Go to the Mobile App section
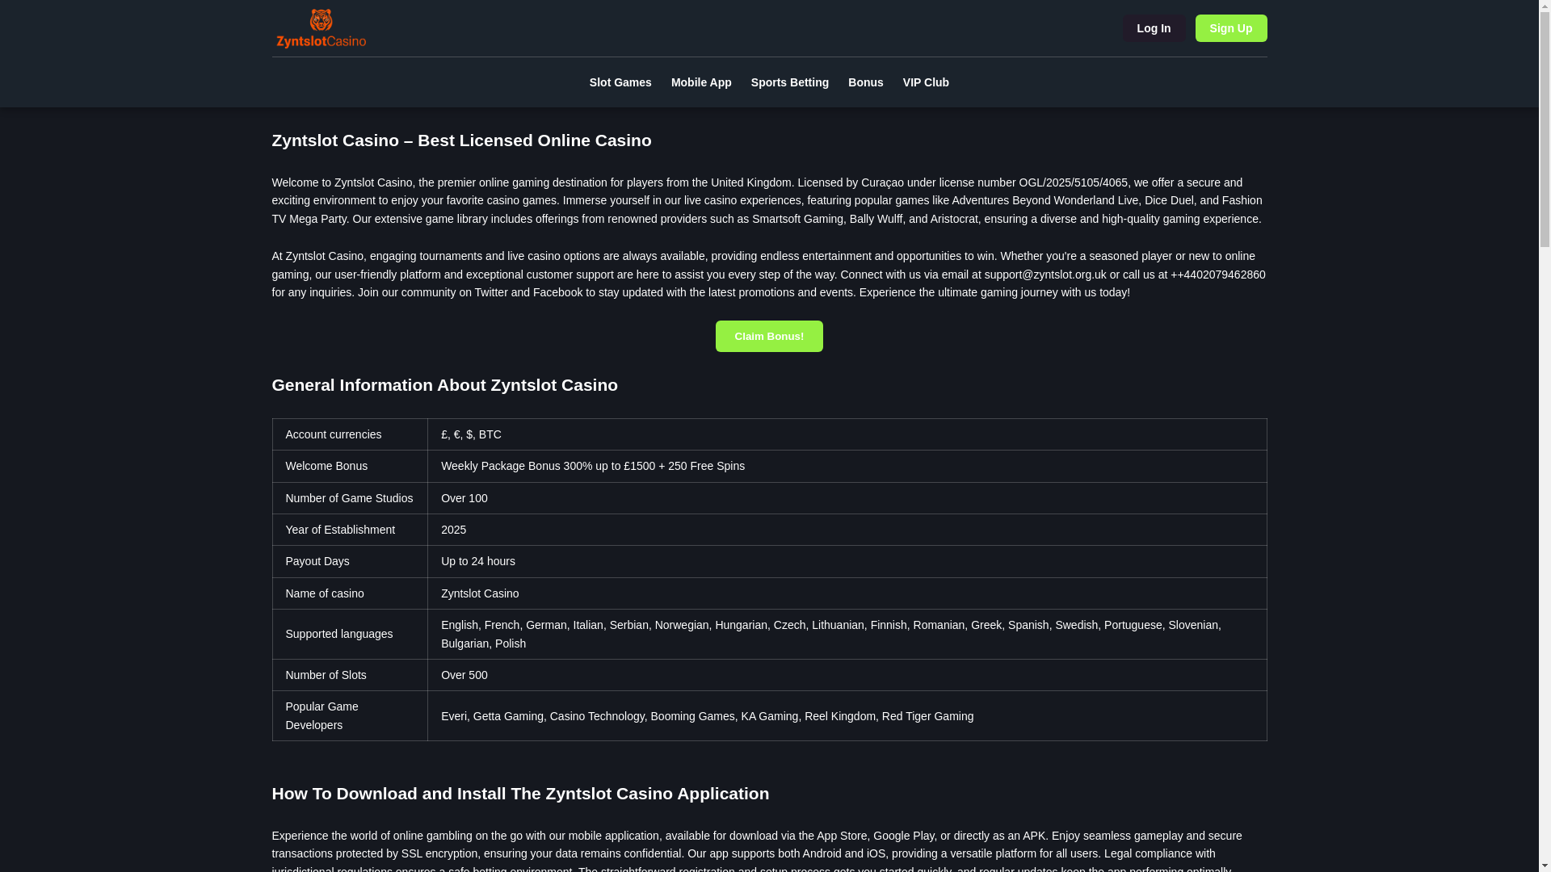Image resolution: width=1551 pixels, height=872 pixels. click(701, 82)
